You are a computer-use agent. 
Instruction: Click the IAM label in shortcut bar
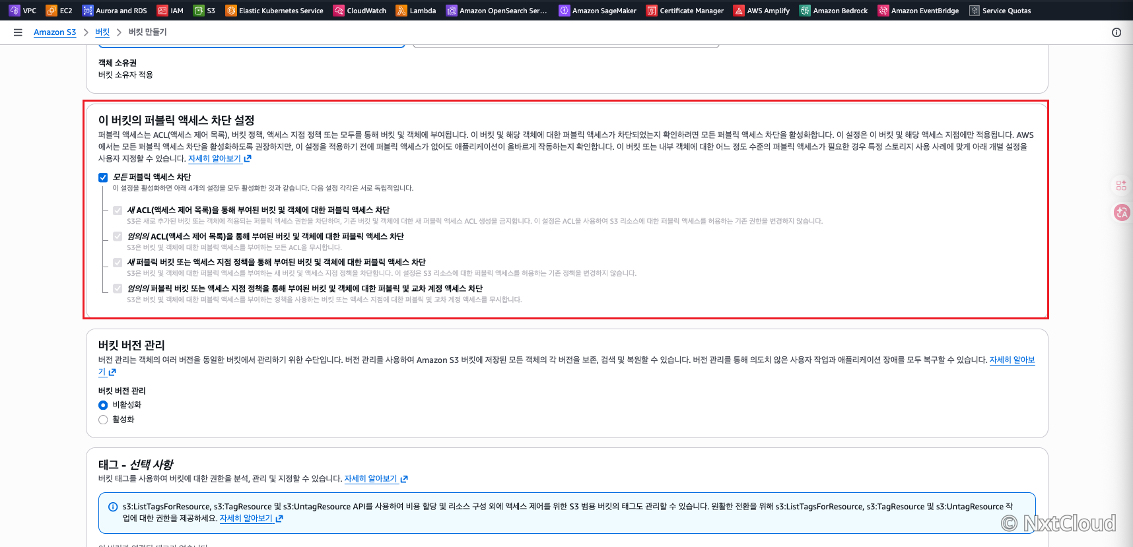pyautogui.click(x=177, y=11)
